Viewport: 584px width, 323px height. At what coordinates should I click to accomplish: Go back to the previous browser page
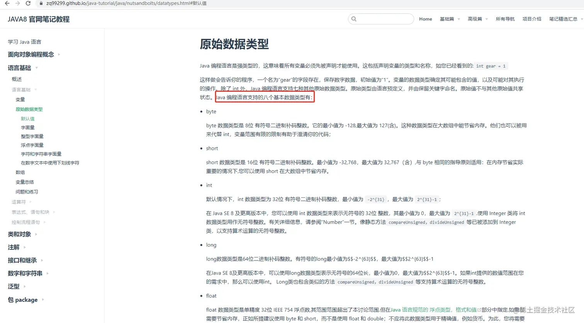point(7,3)
